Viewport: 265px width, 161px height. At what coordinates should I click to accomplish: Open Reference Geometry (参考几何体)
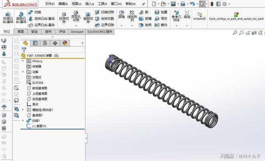pos(176,16)
